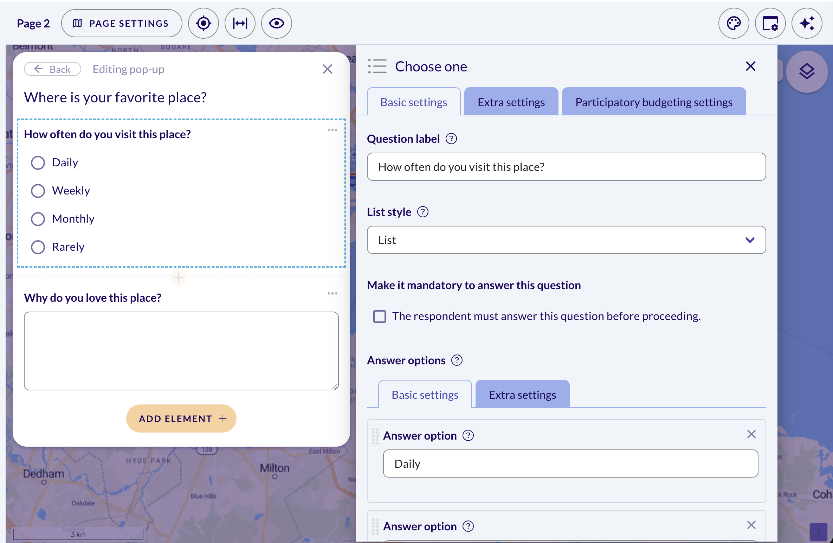
Task: Click the Back button
Action: 53,69
